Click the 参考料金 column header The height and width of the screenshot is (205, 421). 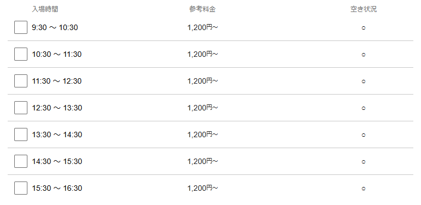coord(202,9)
